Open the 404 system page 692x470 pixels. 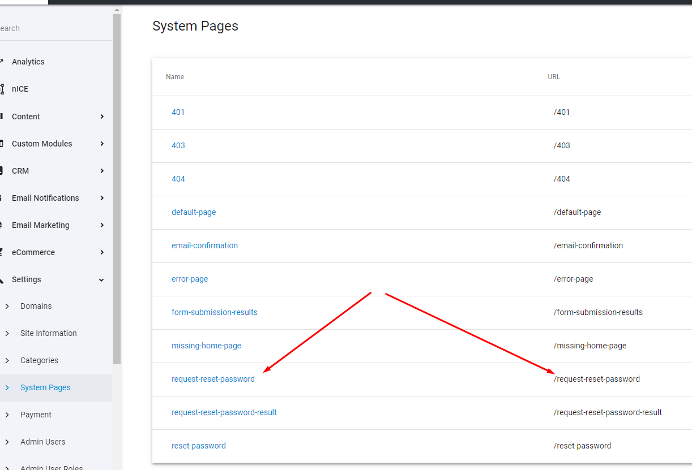178,179
